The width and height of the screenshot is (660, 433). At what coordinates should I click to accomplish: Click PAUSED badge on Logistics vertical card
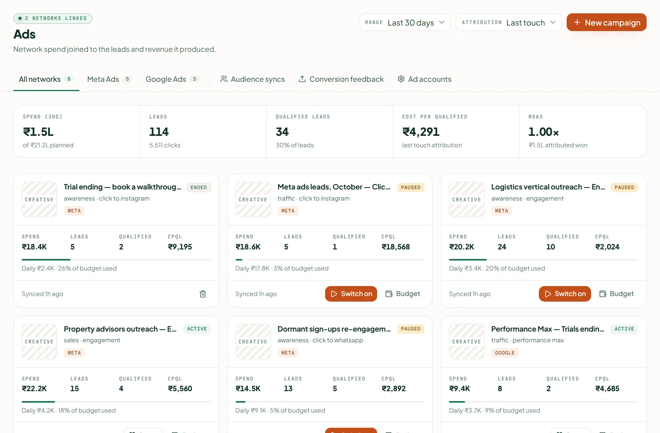[624, 187]
